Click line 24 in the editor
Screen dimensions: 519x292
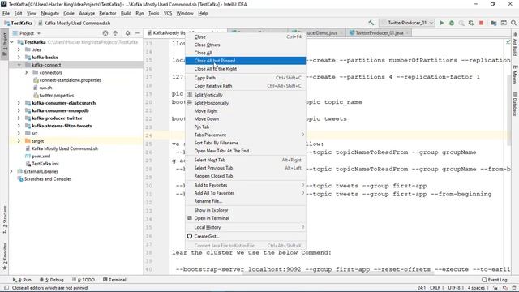click(x=338, y=135)
